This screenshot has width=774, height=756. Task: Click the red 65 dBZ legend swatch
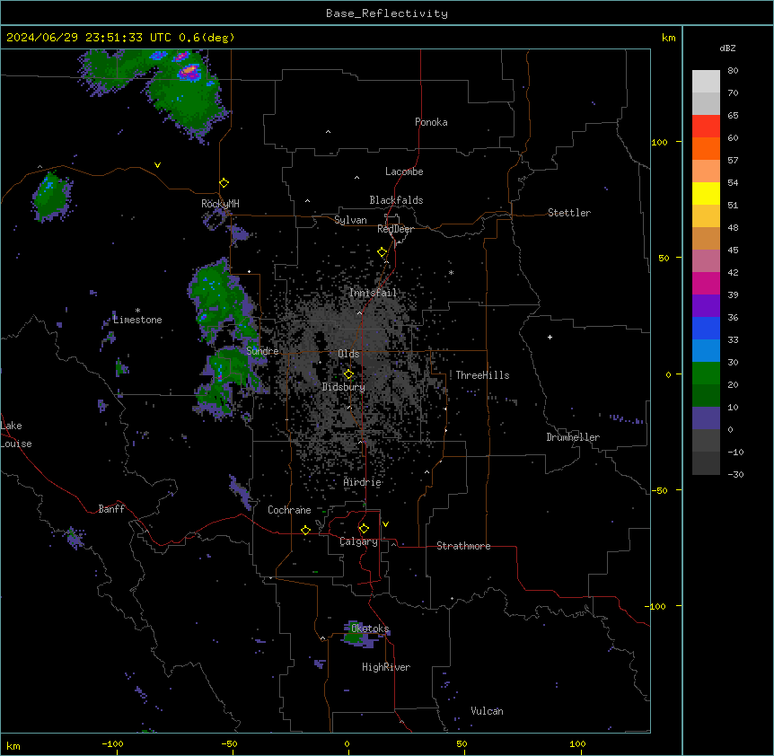[x=706, y=127]
